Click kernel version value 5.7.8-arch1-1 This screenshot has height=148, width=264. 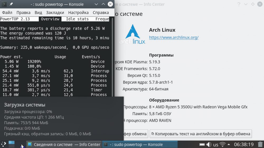[x=161, y=82]
